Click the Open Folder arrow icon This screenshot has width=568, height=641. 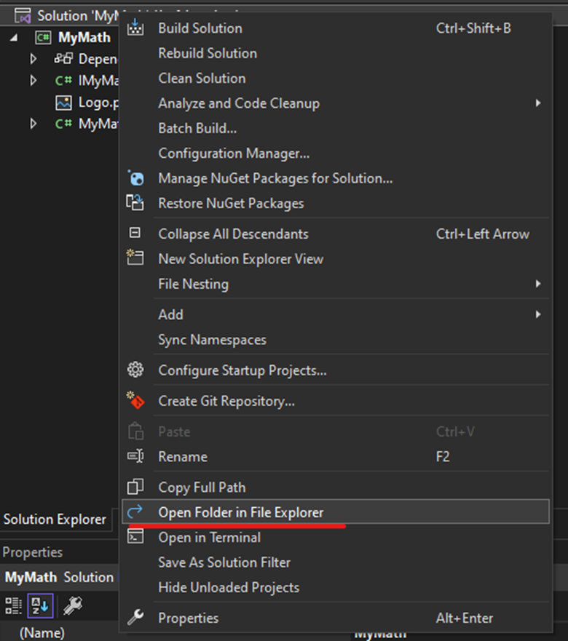pos(135,511)
